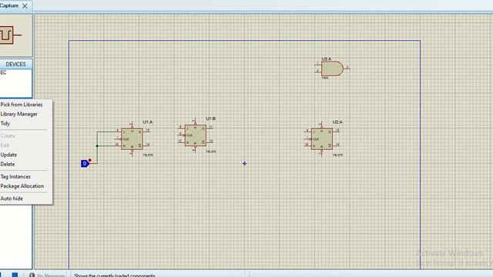Click the U1:B reference label
The width and height of the screenshot is (493, 277).
point(210,118)
